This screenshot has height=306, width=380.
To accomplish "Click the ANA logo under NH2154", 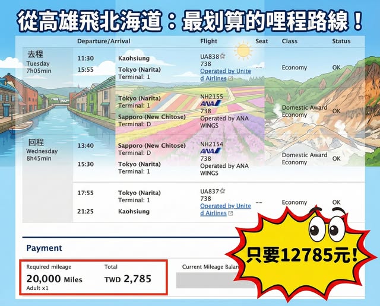I will coord(207,151).
